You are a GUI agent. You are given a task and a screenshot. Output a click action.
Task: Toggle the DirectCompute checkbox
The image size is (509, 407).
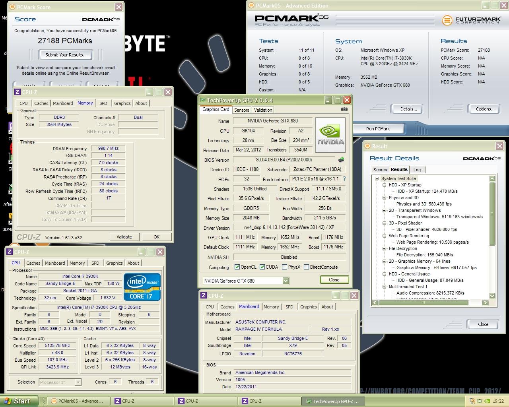[x=306, y=267]
